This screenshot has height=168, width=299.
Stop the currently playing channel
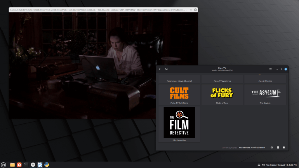pyautogui.click(x=284, y=147)
